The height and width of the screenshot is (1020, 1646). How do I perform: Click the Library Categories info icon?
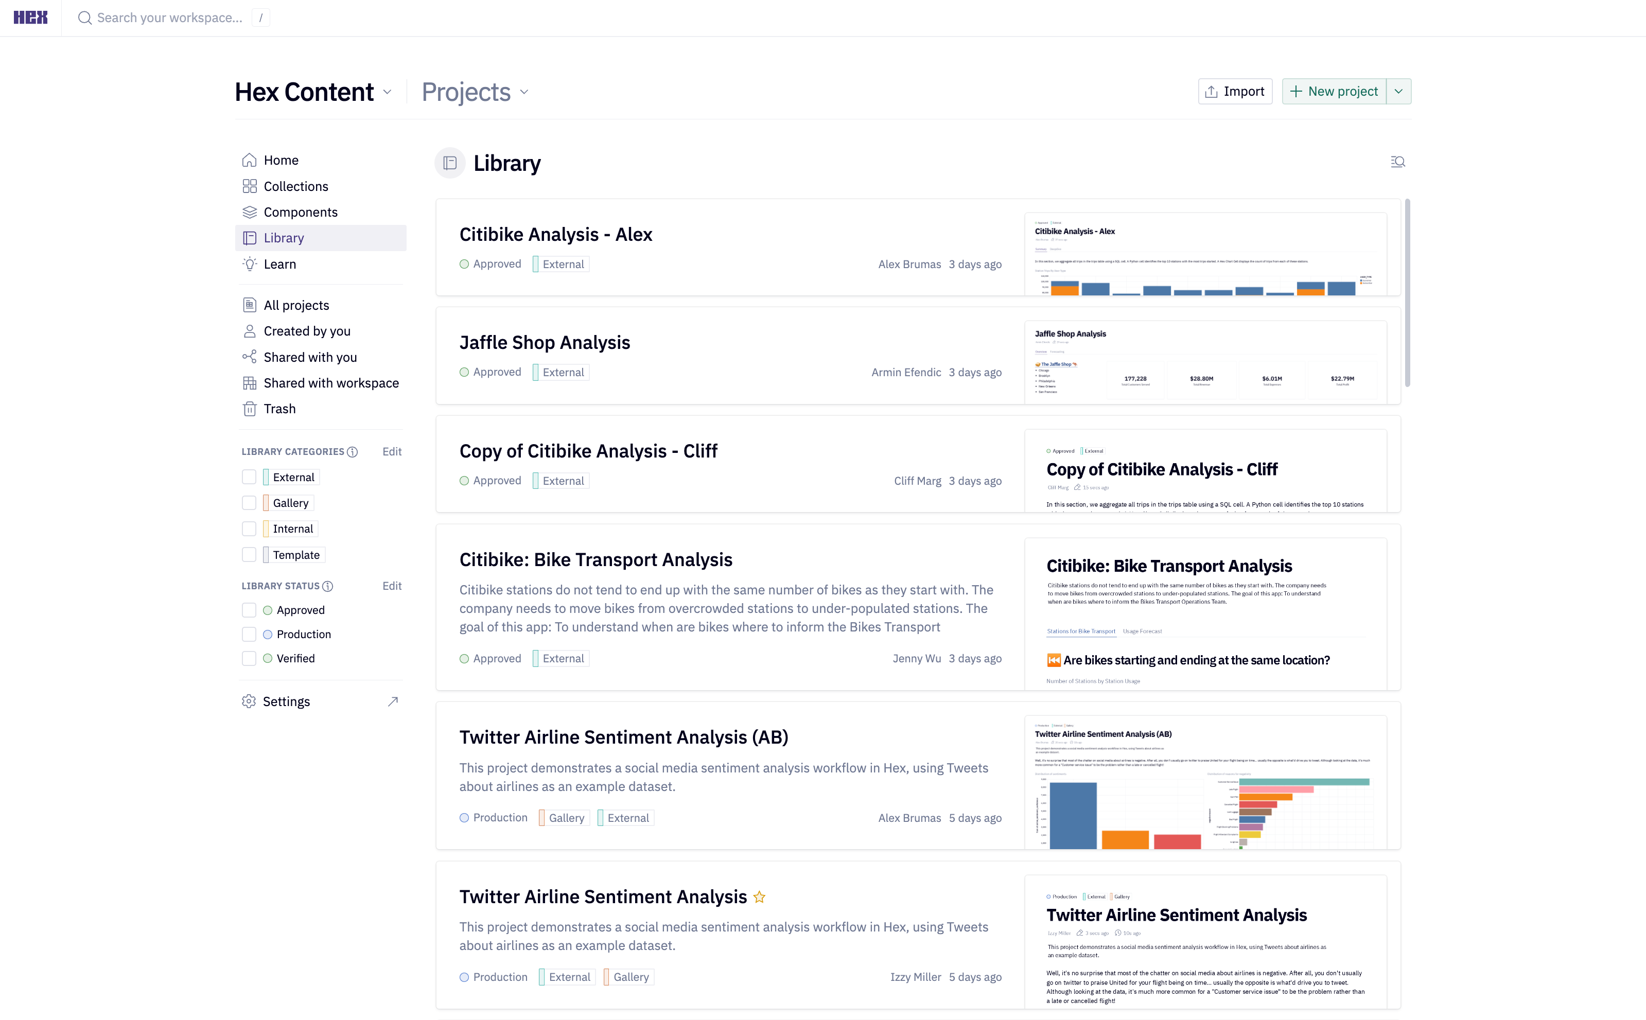pos(353,452)
